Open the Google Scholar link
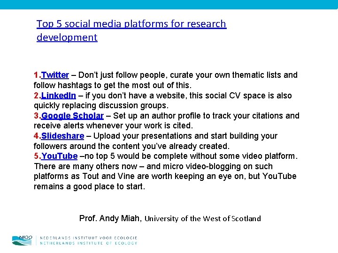 click(72, 116)
